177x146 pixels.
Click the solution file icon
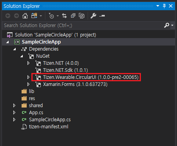(10, 35)
